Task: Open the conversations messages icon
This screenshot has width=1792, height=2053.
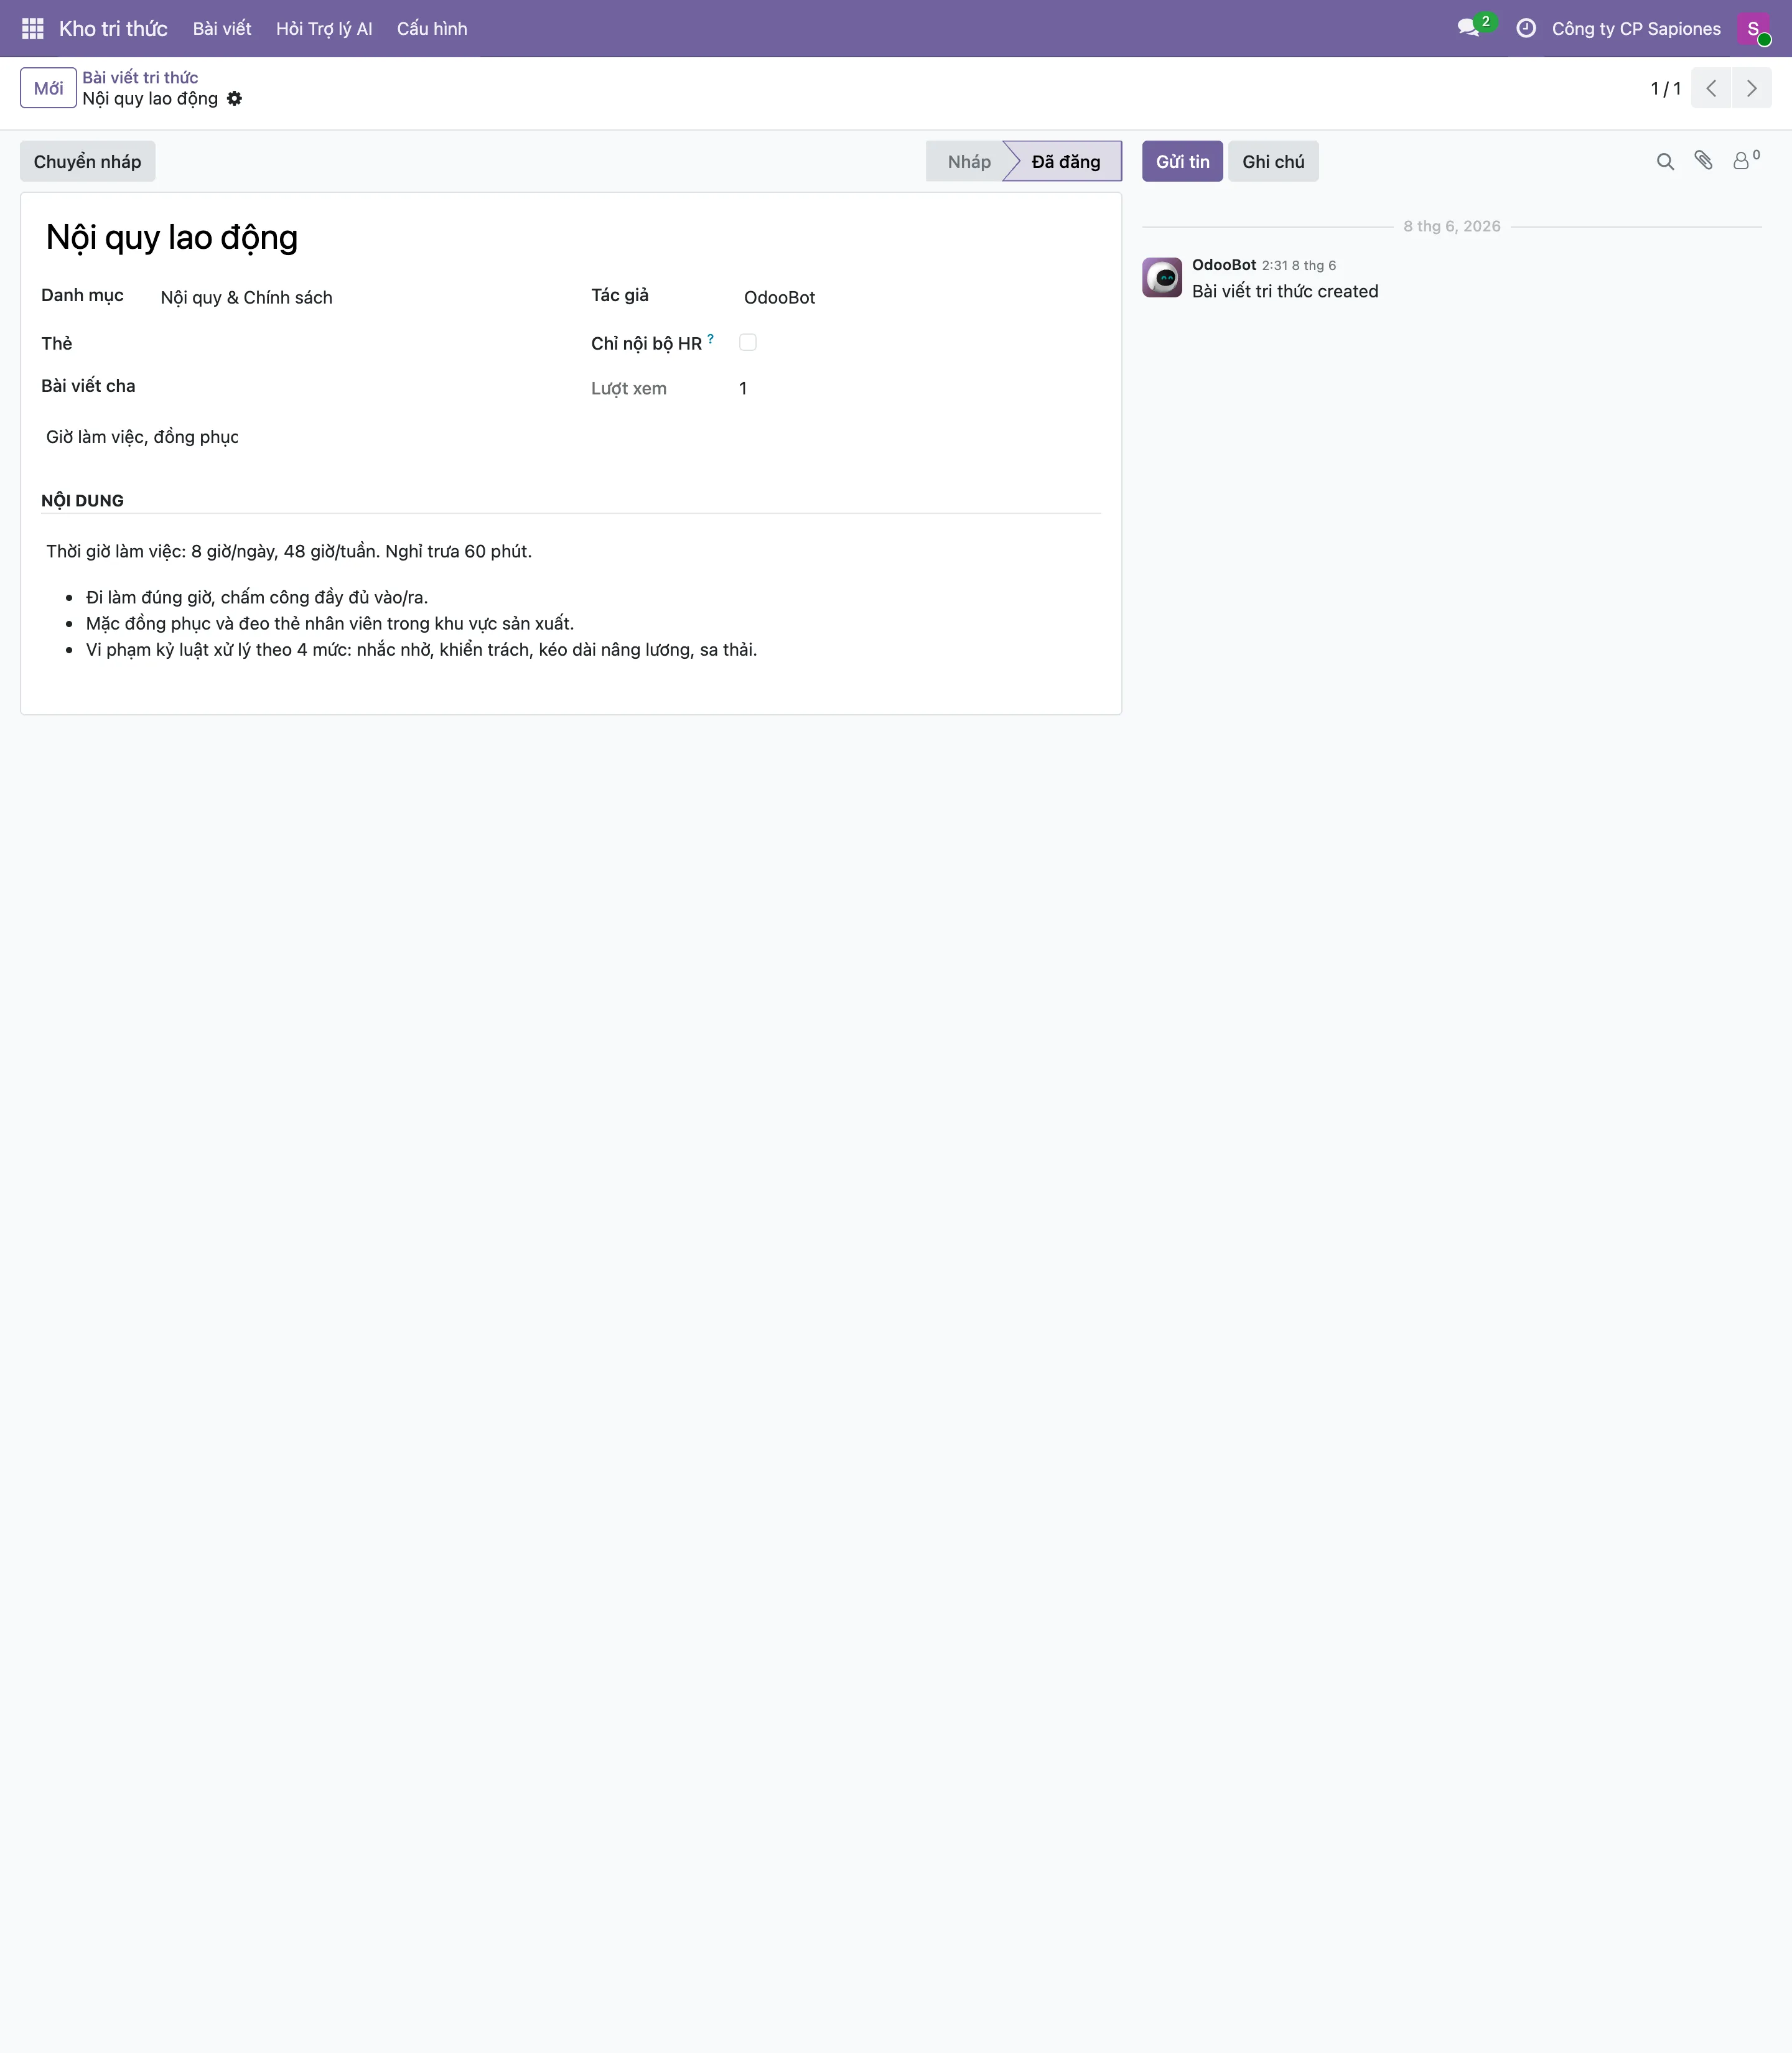Action: click(x=1468, y=28)
